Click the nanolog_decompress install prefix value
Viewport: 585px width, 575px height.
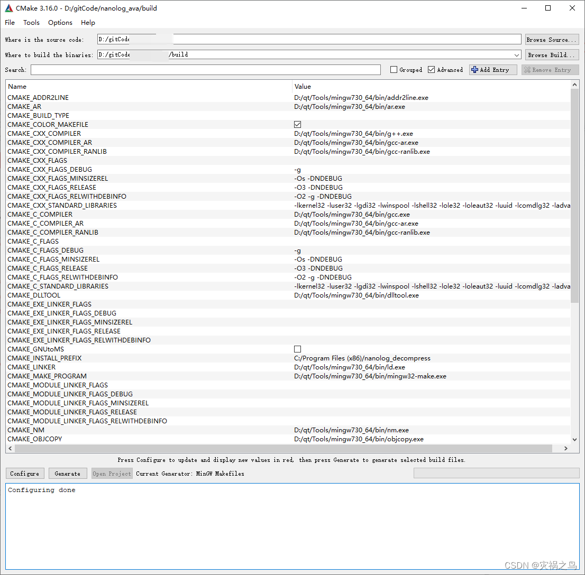(362, 358)
